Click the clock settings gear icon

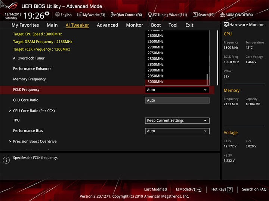click(x=47, y=13)
